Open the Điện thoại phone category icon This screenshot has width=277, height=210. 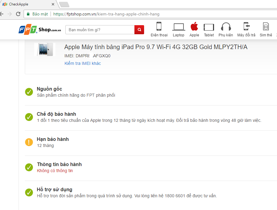point(159,26)
